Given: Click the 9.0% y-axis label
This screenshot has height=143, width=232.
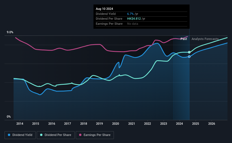Looking at the screenshot, I should (x=10, y=32).
